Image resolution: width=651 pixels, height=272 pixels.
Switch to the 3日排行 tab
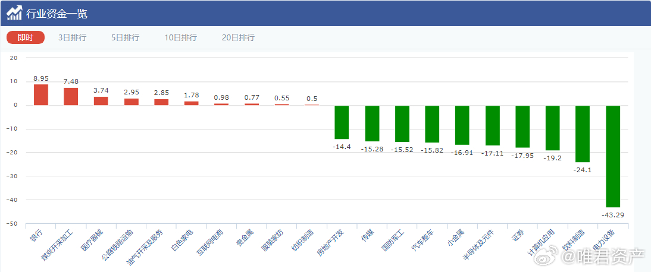[72, 37]
